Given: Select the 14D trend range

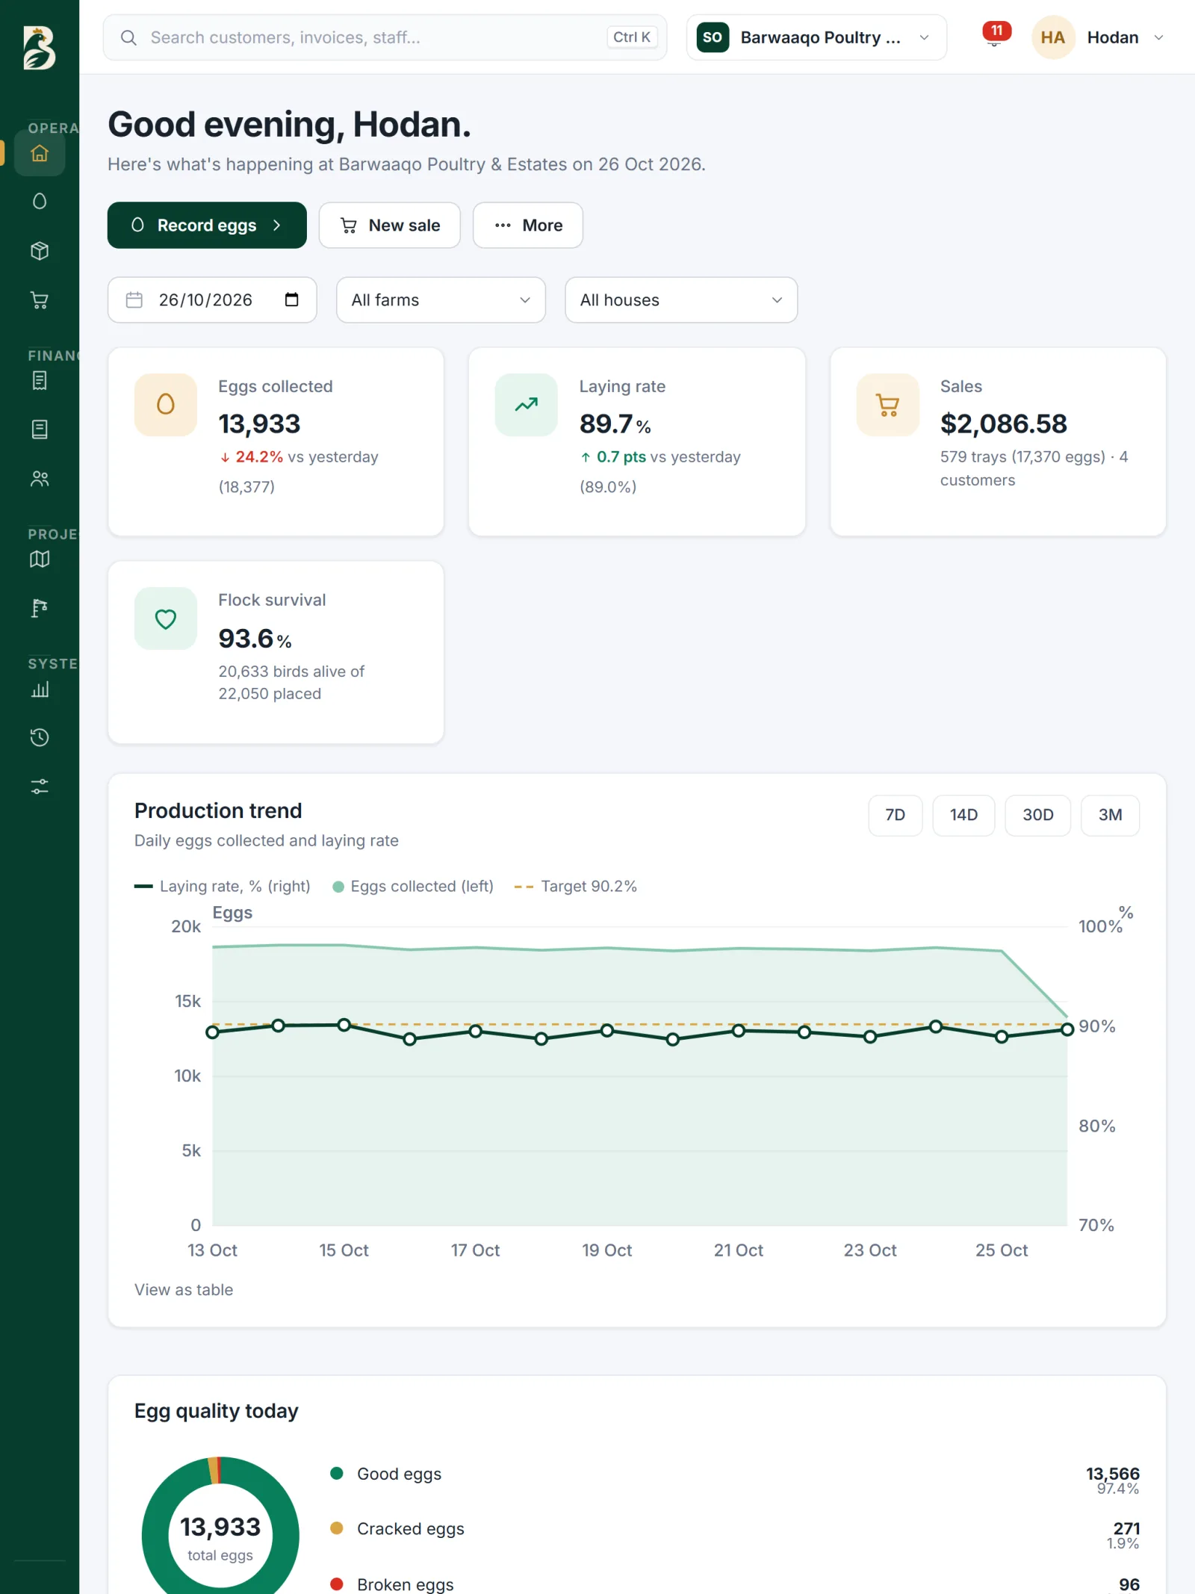Looking at the screenshot, I should [963, 815].
